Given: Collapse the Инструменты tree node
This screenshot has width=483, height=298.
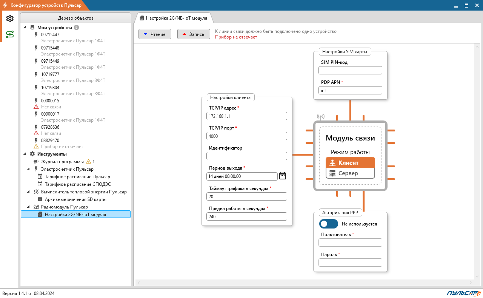Looking at the screenshot, I should [25, 154].
